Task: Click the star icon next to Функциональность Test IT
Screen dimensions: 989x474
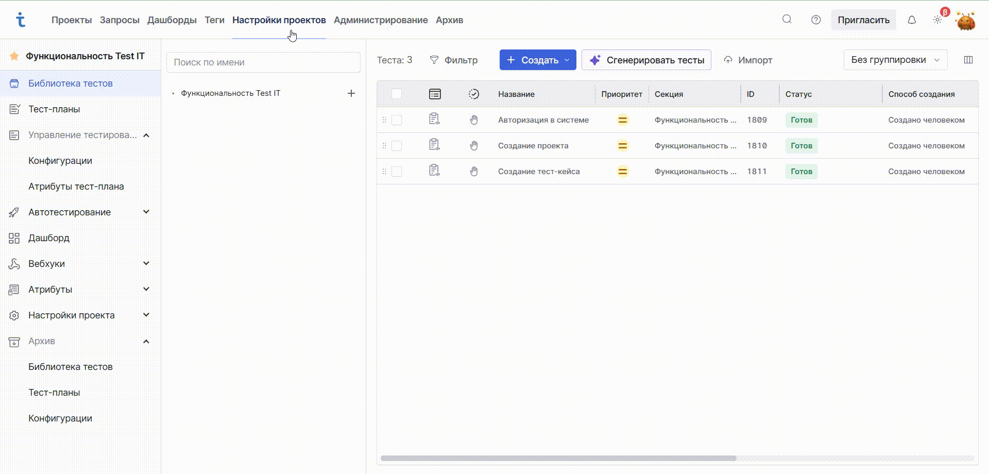Action: tap(14, 56)
